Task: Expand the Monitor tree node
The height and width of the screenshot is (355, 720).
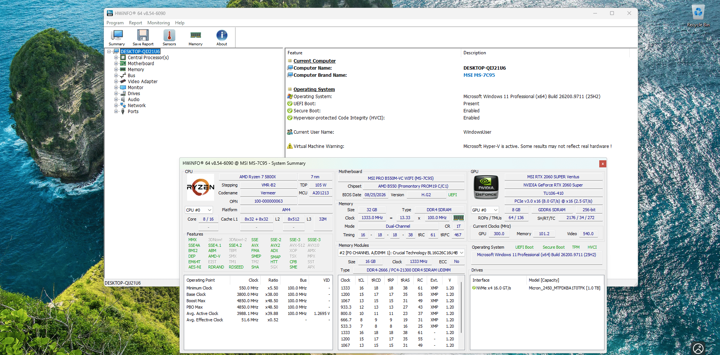Action: [x=116, y=87]
